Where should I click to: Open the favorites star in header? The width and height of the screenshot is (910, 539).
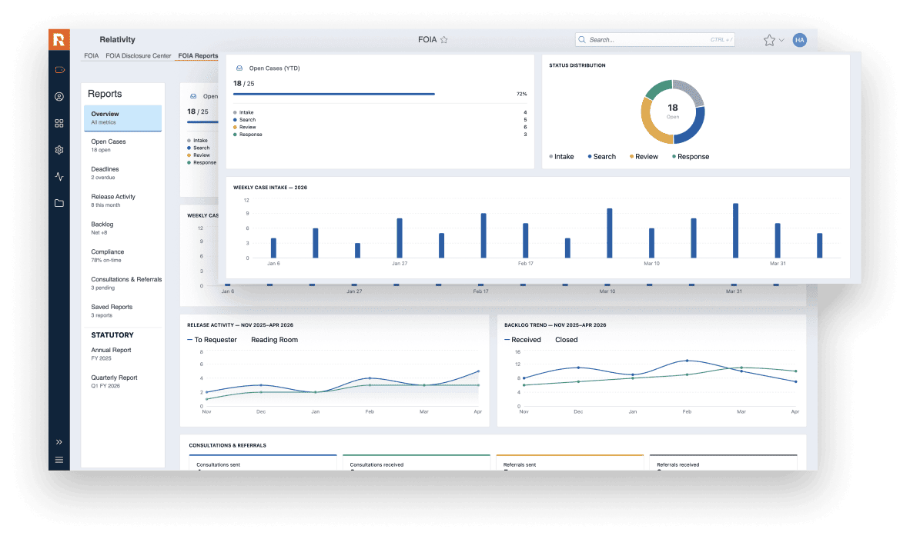pos(769,40)
